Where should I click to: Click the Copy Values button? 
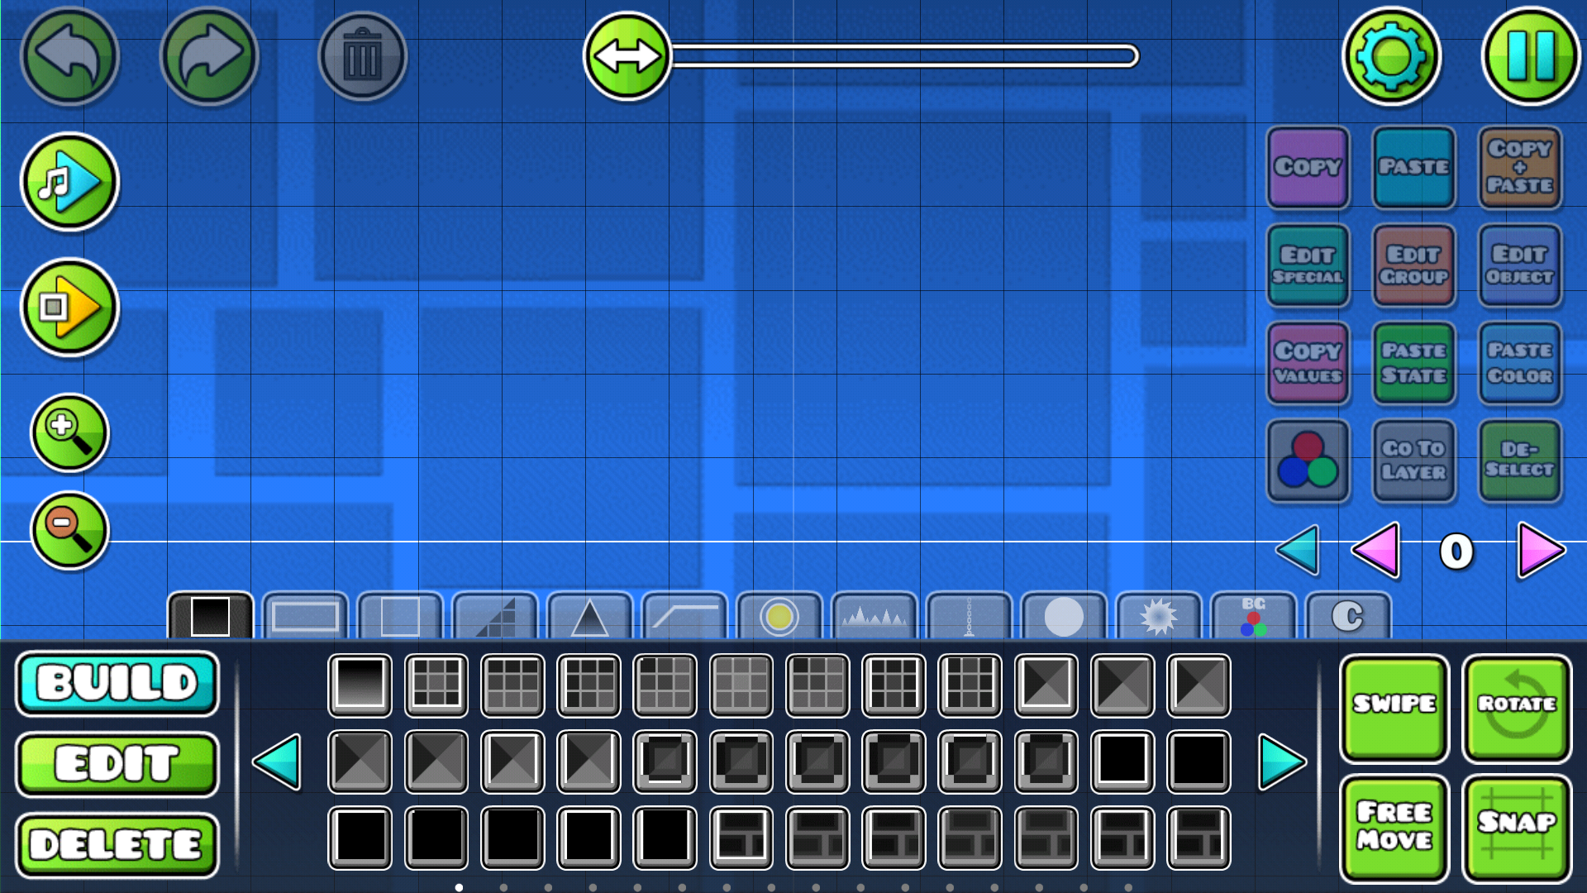[1309, 361]
